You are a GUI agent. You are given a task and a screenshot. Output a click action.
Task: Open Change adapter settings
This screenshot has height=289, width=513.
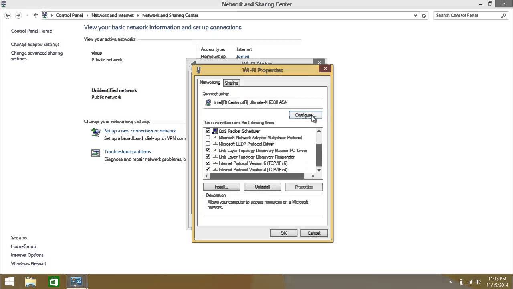[35, 45]
